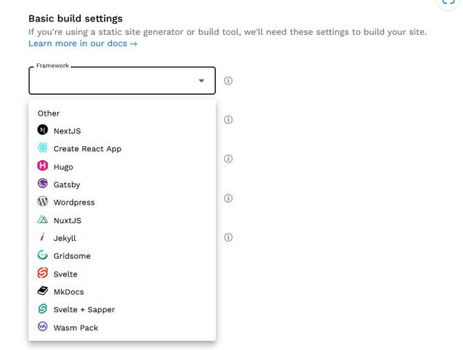Screen dimensions: 463x350
Task: Click the green NuxtJS triangle icon
Action: tap(43, 220)
